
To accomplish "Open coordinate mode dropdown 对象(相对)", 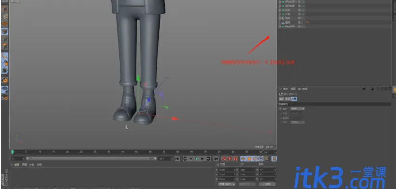I will pyautogui.click(x=226, y=184).
